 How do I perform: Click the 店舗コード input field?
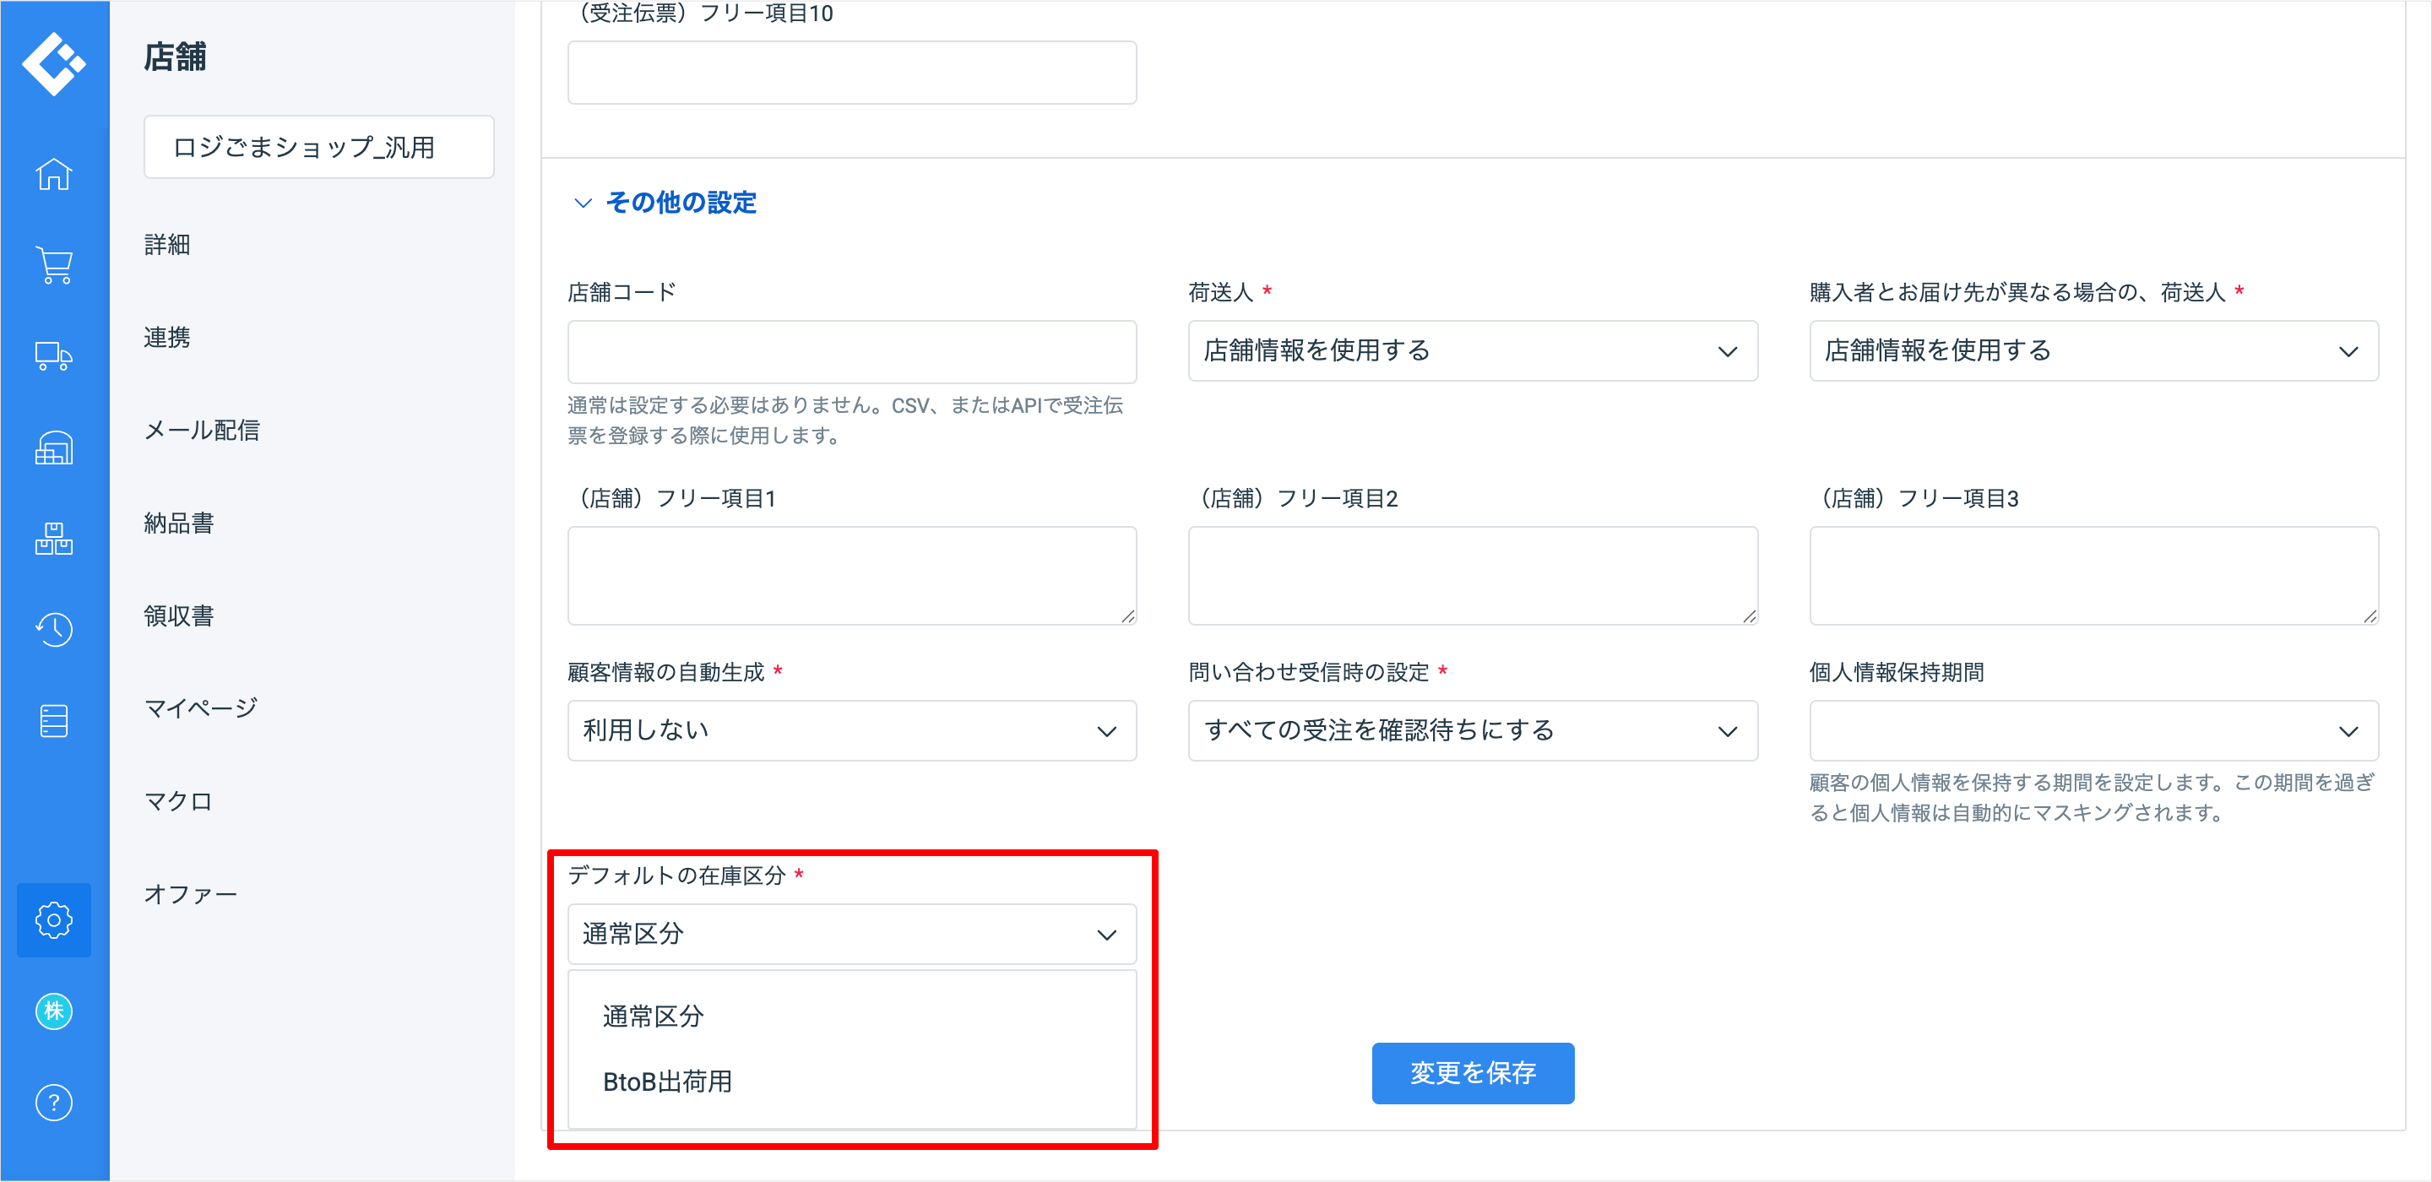(850, 351)
